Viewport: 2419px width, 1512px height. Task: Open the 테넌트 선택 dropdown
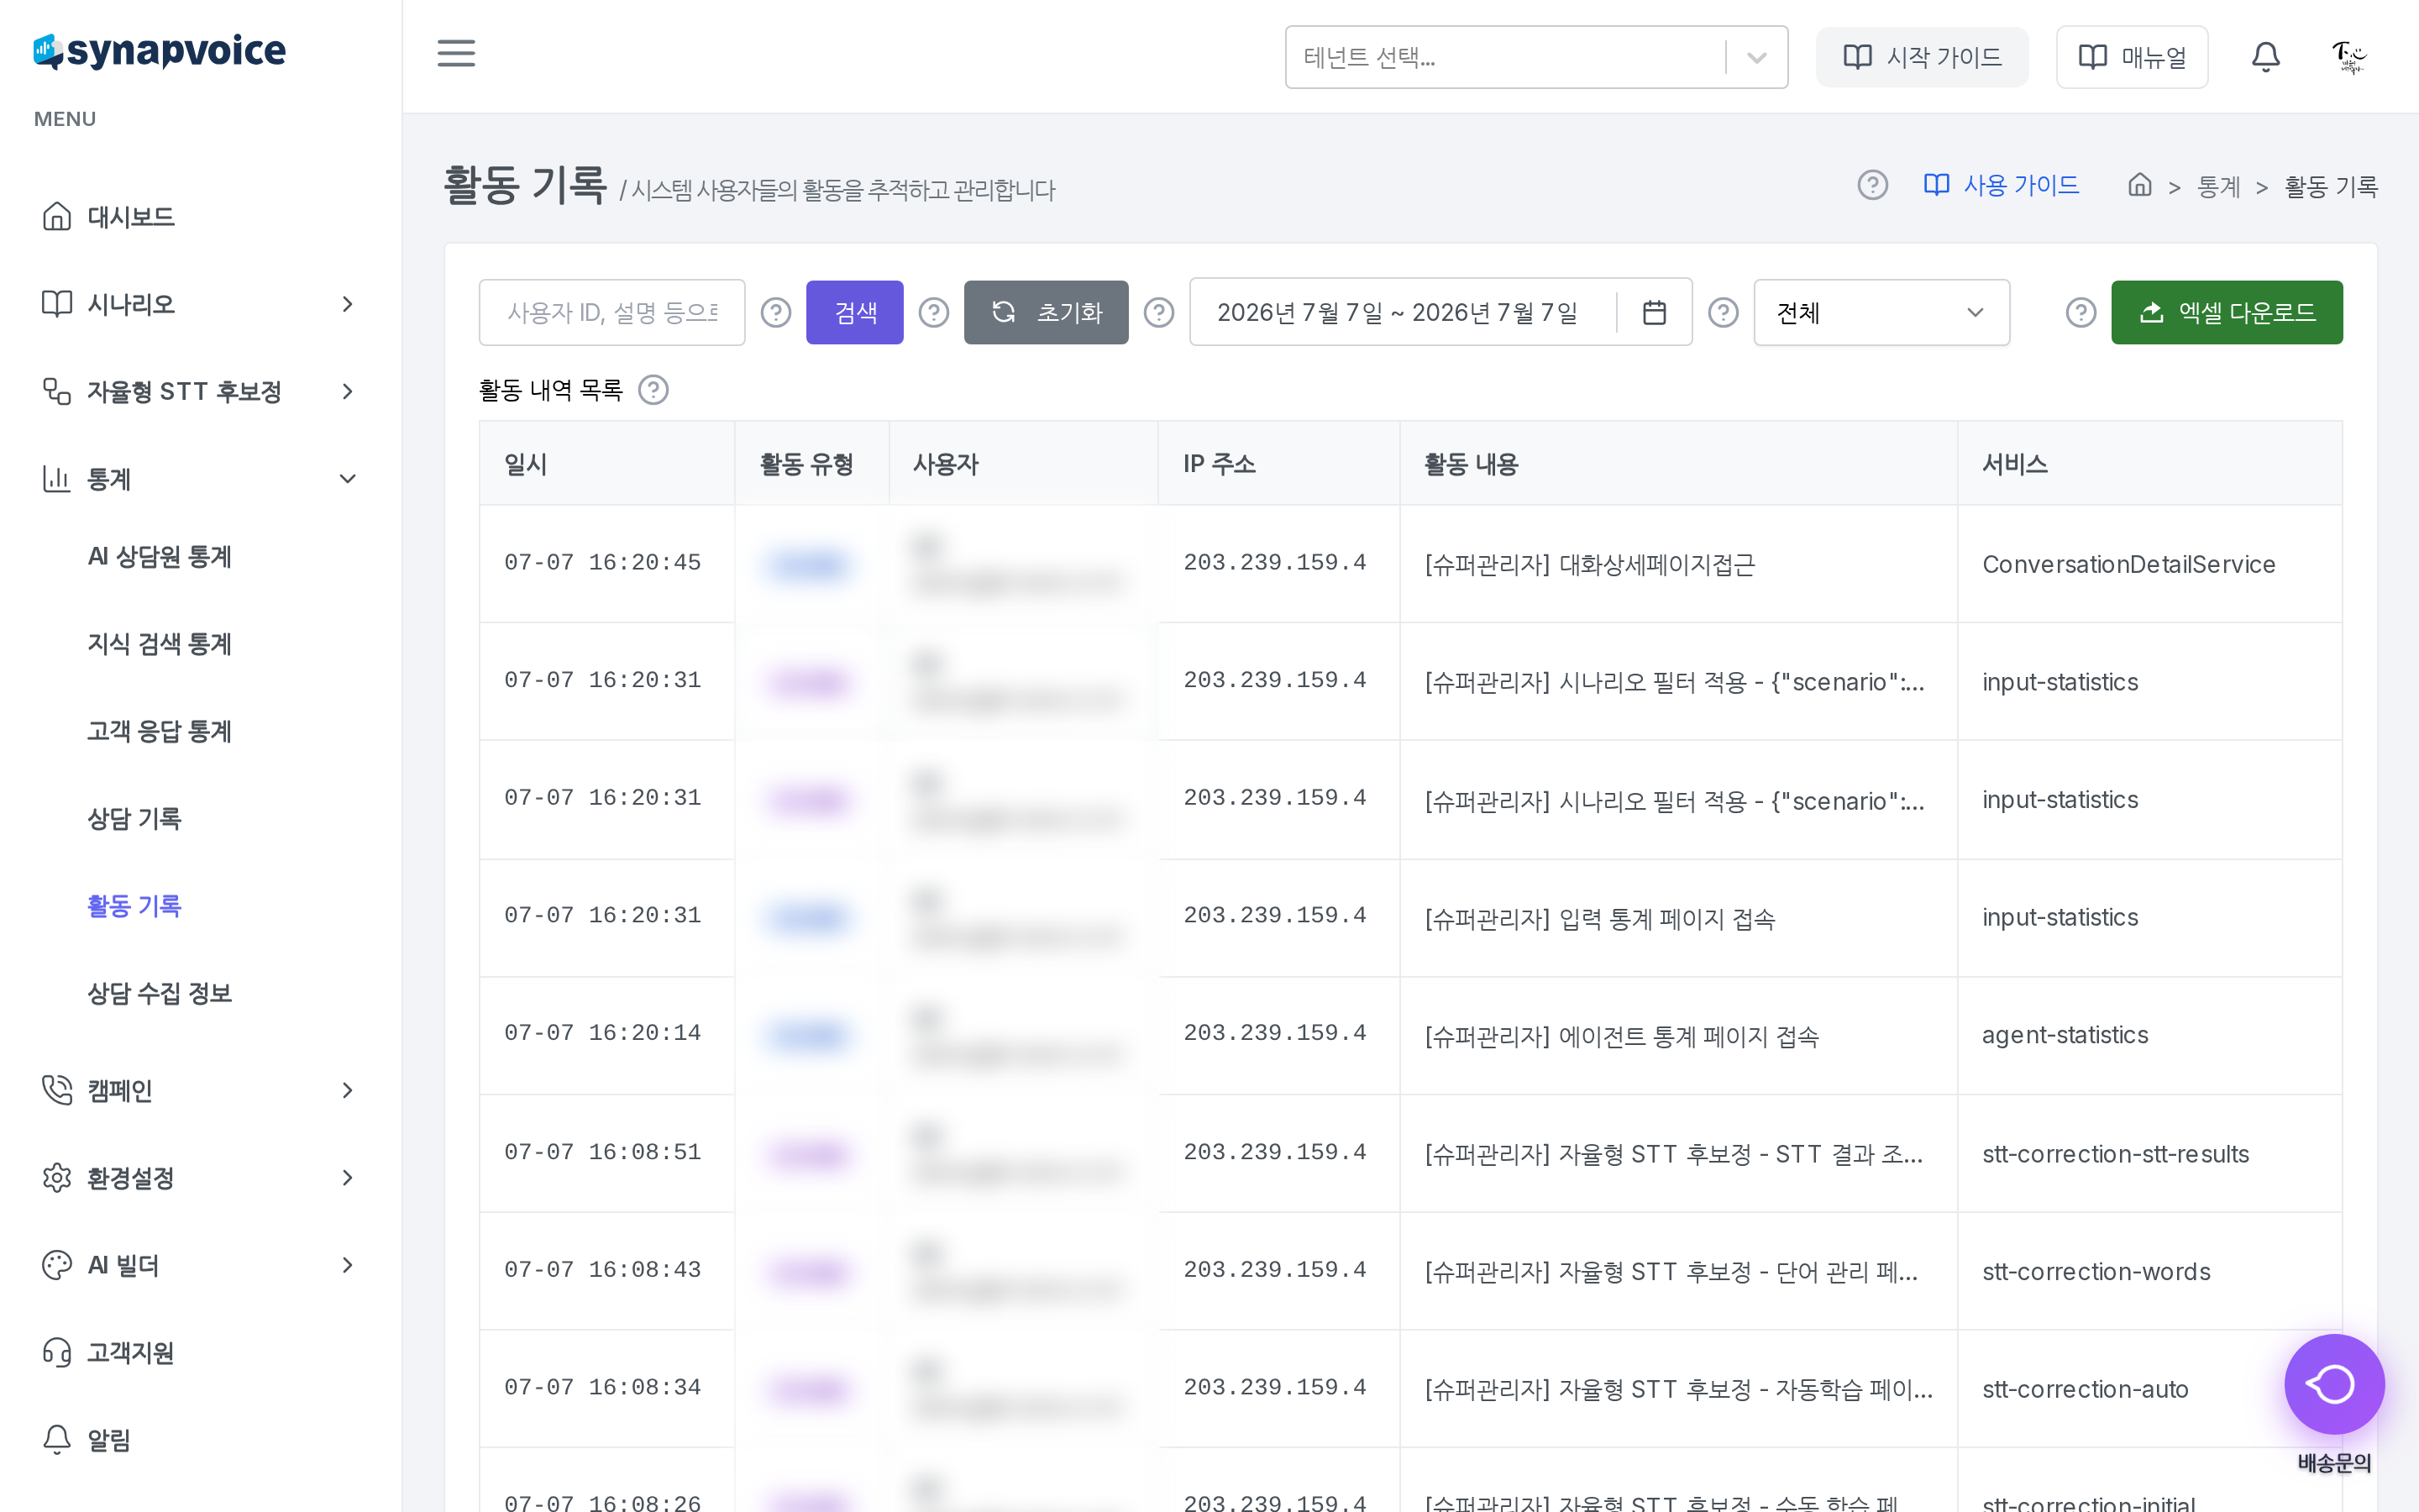[x=1536, y=57]
